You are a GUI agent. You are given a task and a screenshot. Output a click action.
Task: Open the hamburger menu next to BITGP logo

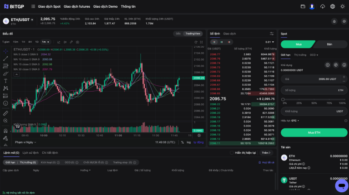coord(33,6)
